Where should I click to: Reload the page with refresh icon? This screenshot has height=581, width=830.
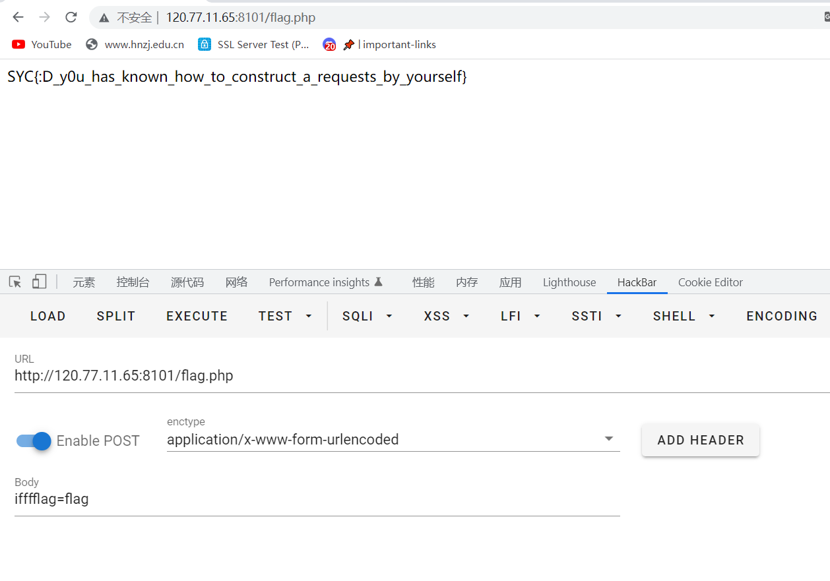[x=71, y=17]
